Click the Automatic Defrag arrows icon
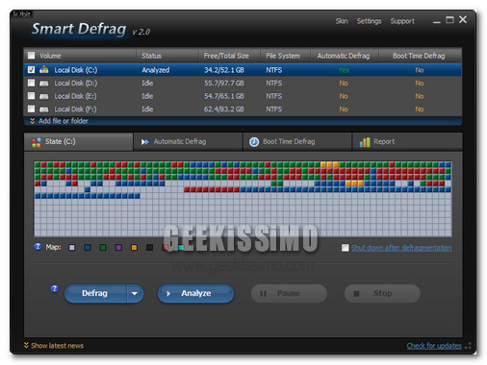Image resolution: width=487 pixels, height=365 pixels. [145, 142]
